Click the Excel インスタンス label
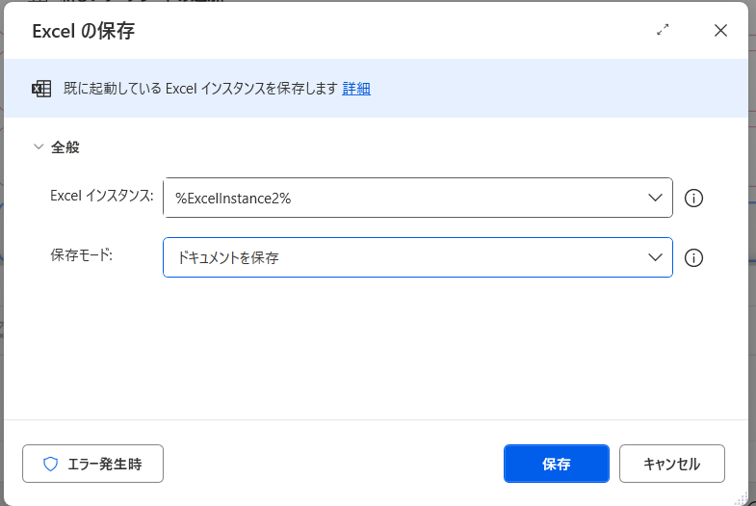Viewport: 756px width, 506px height. (101, 196)
